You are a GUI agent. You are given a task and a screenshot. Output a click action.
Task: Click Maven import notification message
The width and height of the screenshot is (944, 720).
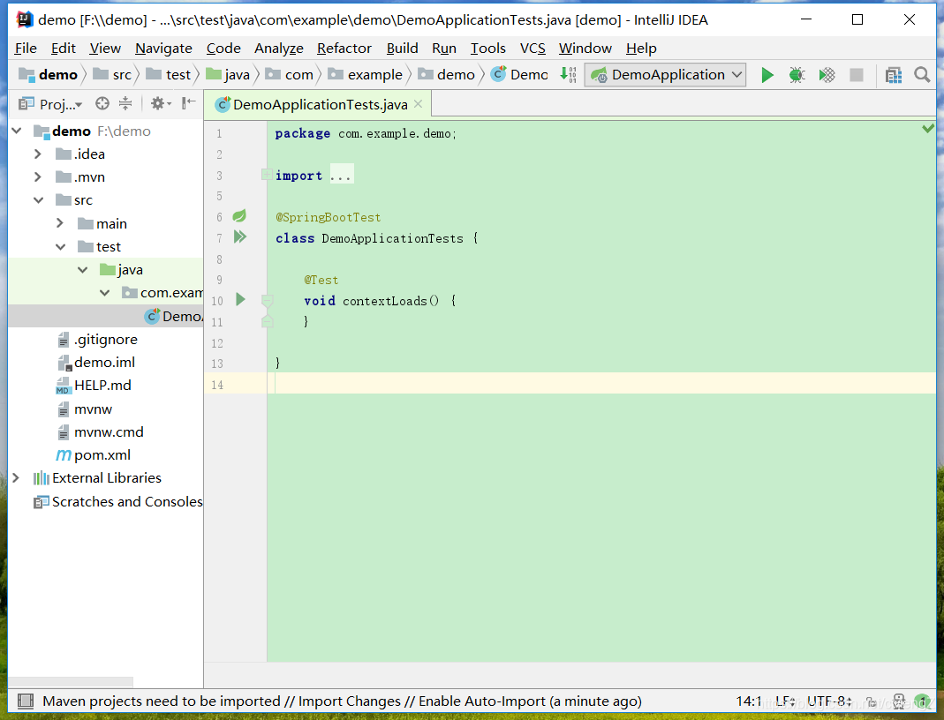click(342, 701)
